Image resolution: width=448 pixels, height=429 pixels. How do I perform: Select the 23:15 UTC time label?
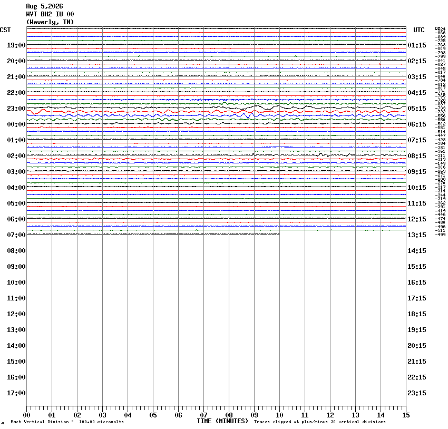coord(417,393)
